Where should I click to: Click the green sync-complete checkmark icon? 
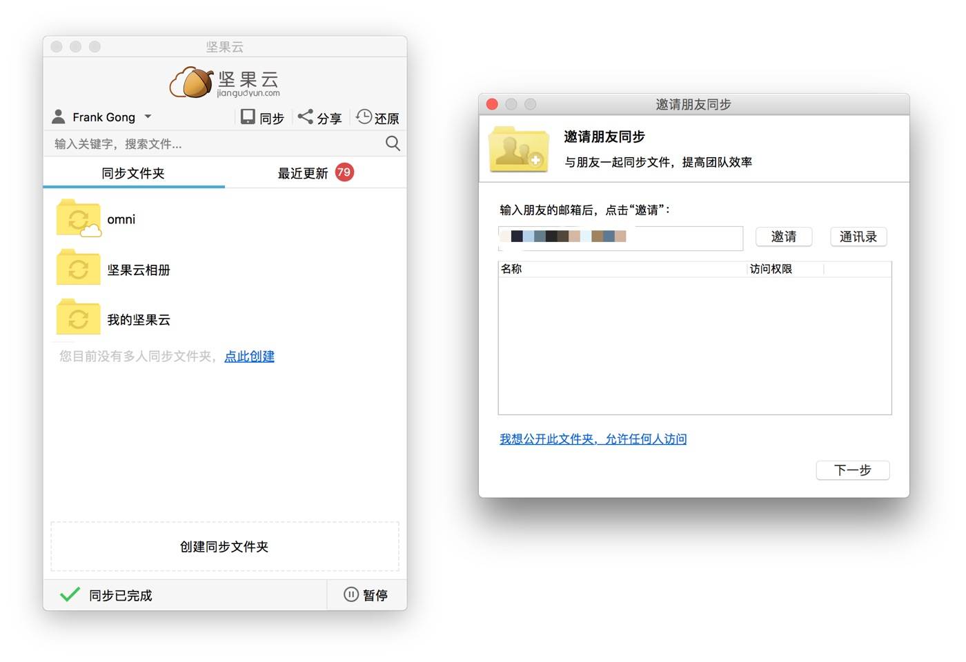(70, 594)
